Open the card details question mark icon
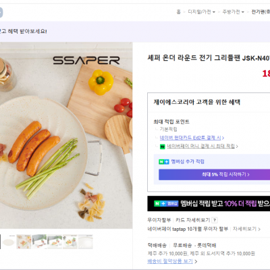Image resolution: width=270 pixels, height=270 pixels. pos(215,220)
